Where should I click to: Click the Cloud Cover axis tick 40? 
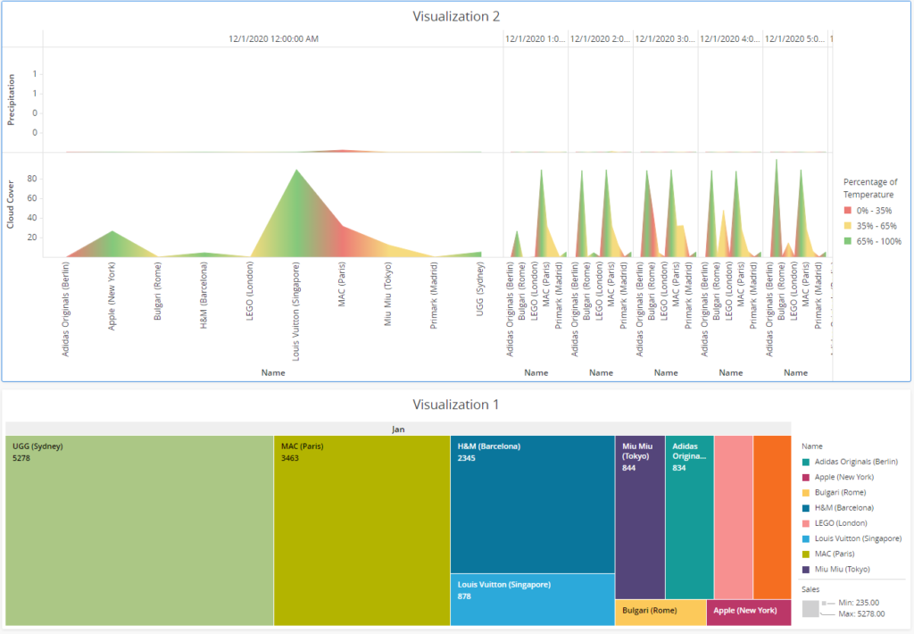[32, 218]
